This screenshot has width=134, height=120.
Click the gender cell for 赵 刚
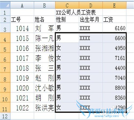67,78
